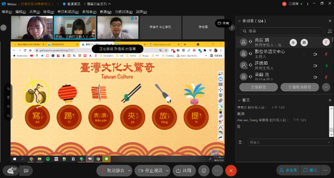Click the 停止視訊 stop video button
This screenshot has width=334, height=178.
[150, 170]
